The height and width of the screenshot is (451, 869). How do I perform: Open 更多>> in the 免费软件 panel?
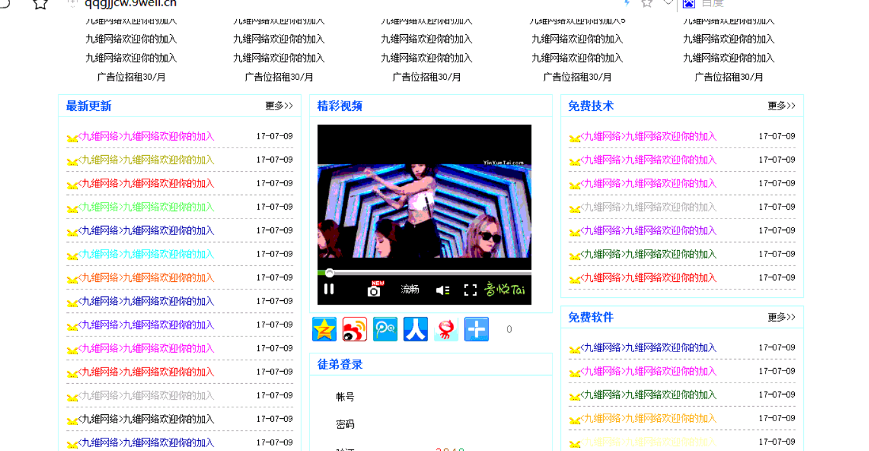pos(781,317)
